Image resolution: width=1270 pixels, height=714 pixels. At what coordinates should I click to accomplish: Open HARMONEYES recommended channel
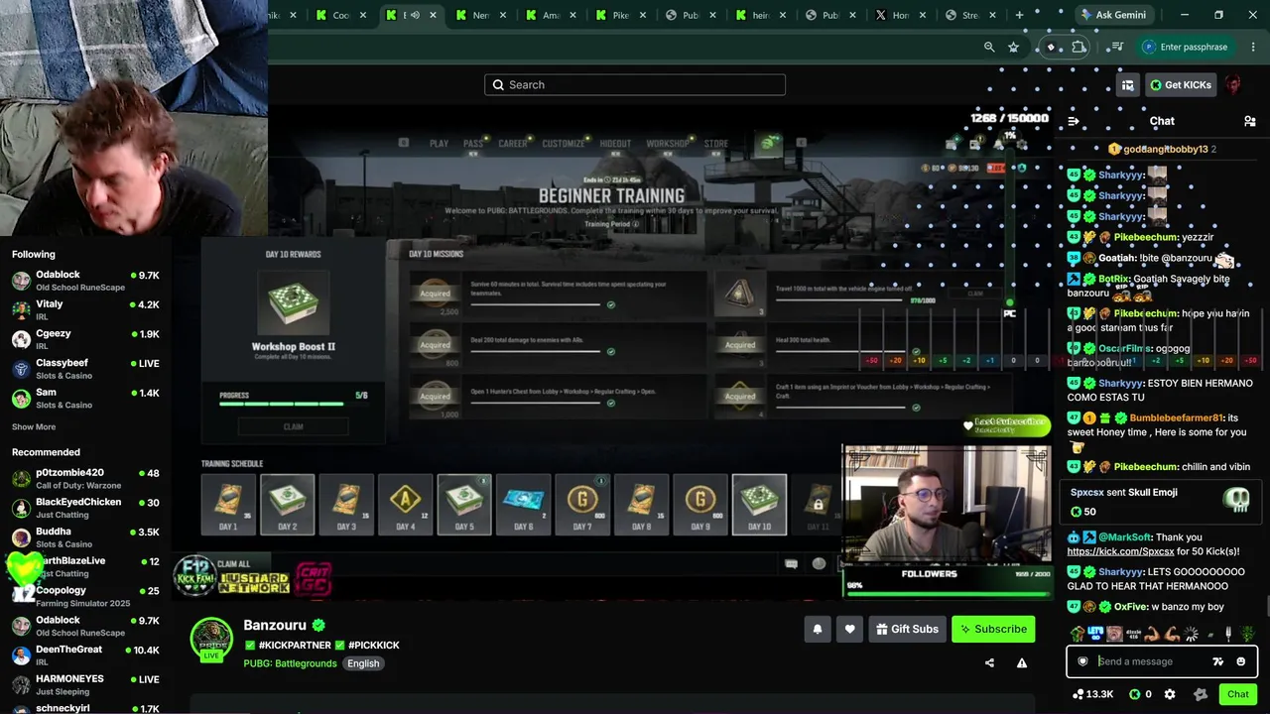84,684
